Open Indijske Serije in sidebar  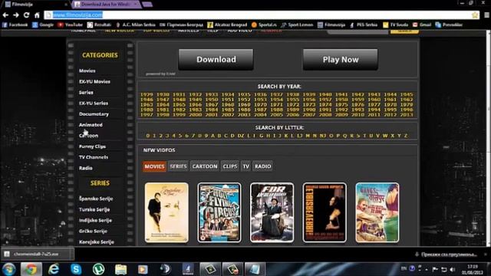click(x=95, y=220)
